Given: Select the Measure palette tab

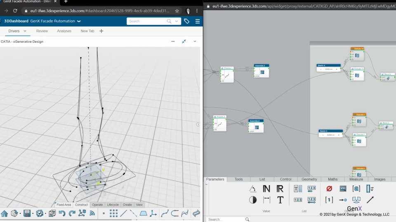Looking at the screenshot, I should pos(356,179).
